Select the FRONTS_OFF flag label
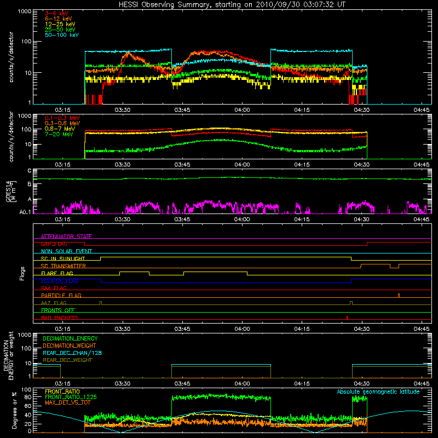This screenshot has height=438, width=438. pos(58,310)
